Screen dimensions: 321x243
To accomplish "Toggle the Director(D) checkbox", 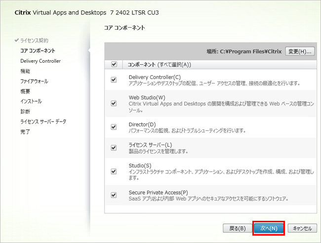I will (x=114, y=127).
